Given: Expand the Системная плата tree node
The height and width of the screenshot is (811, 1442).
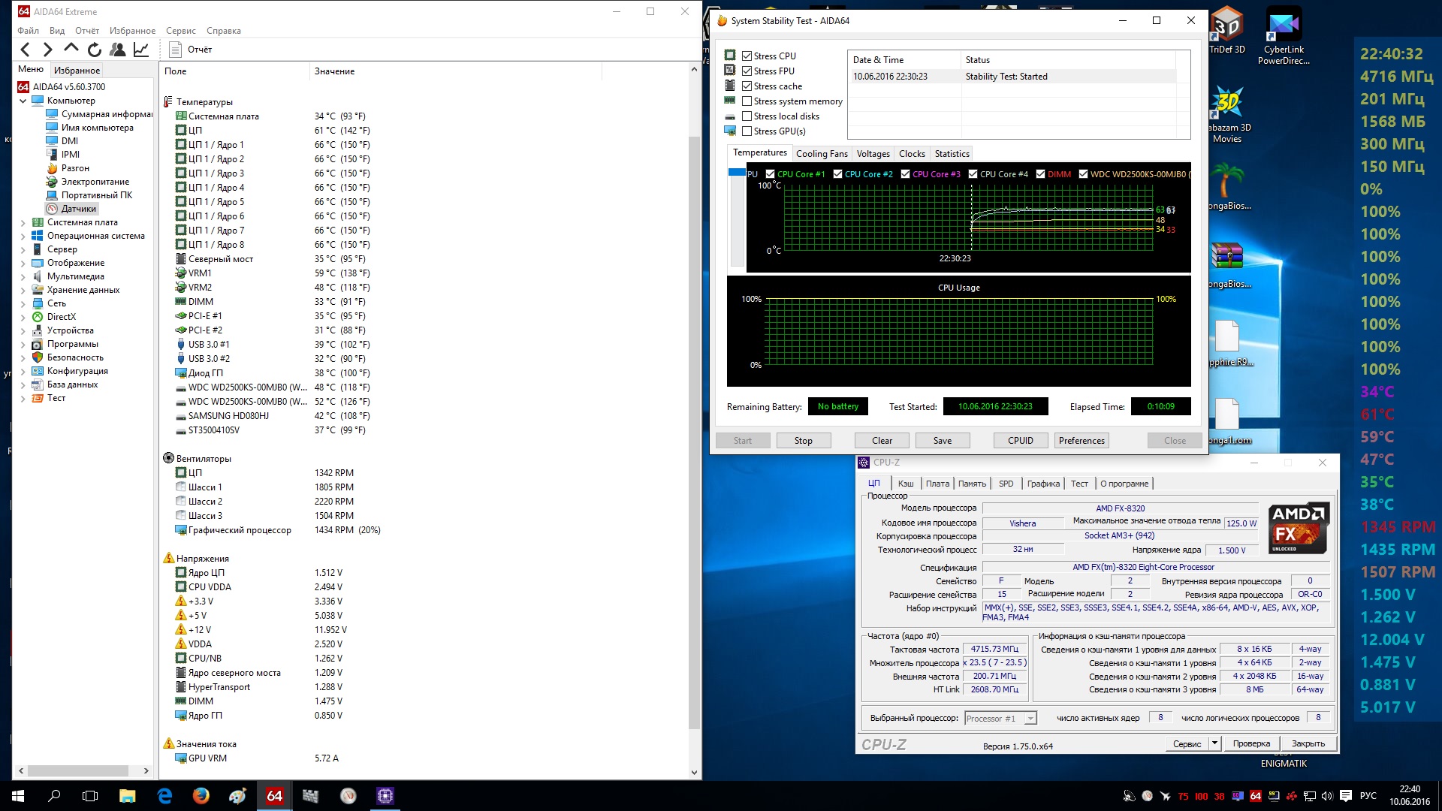Looking at the screenshot, I should pyautogui.click(x=23, y=223).
